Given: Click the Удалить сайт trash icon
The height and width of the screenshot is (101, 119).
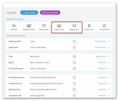Looking at the screenshot, I should [89, 26].
